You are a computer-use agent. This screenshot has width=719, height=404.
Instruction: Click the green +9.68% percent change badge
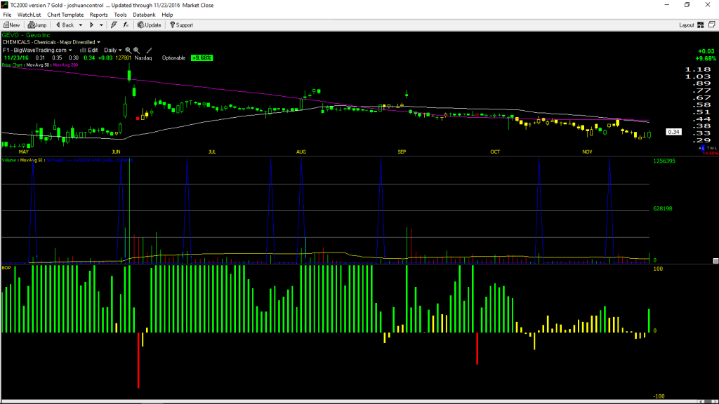pos(202,58)
